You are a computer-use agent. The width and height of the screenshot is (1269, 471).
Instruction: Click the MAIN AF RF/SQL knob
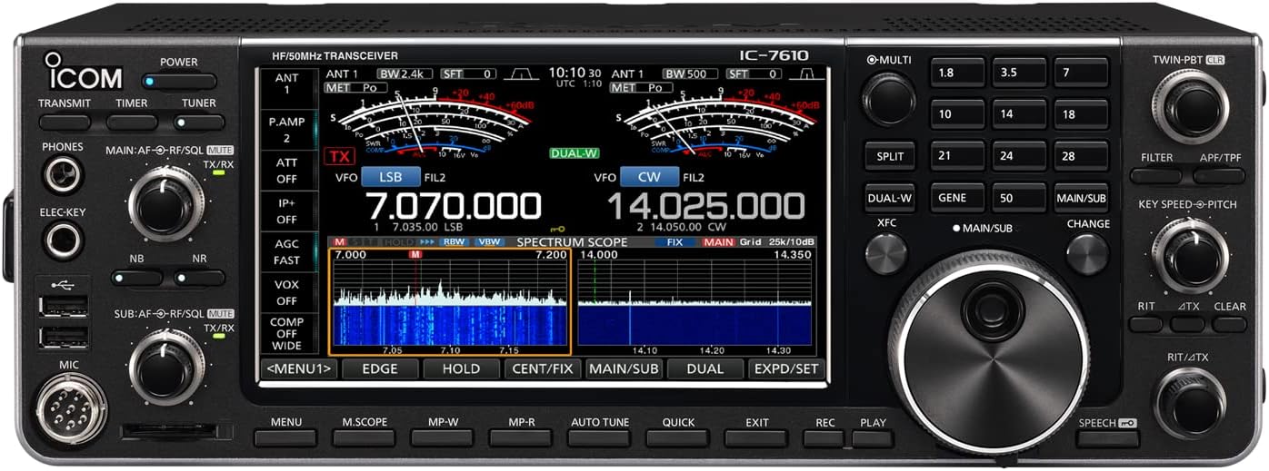[166, 203]
